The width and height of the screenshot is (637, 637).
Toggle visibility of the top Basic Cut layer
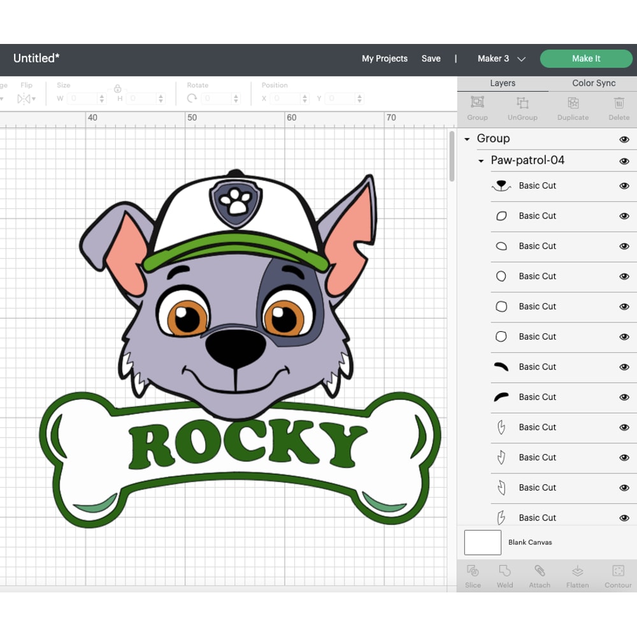click(625, 185)
